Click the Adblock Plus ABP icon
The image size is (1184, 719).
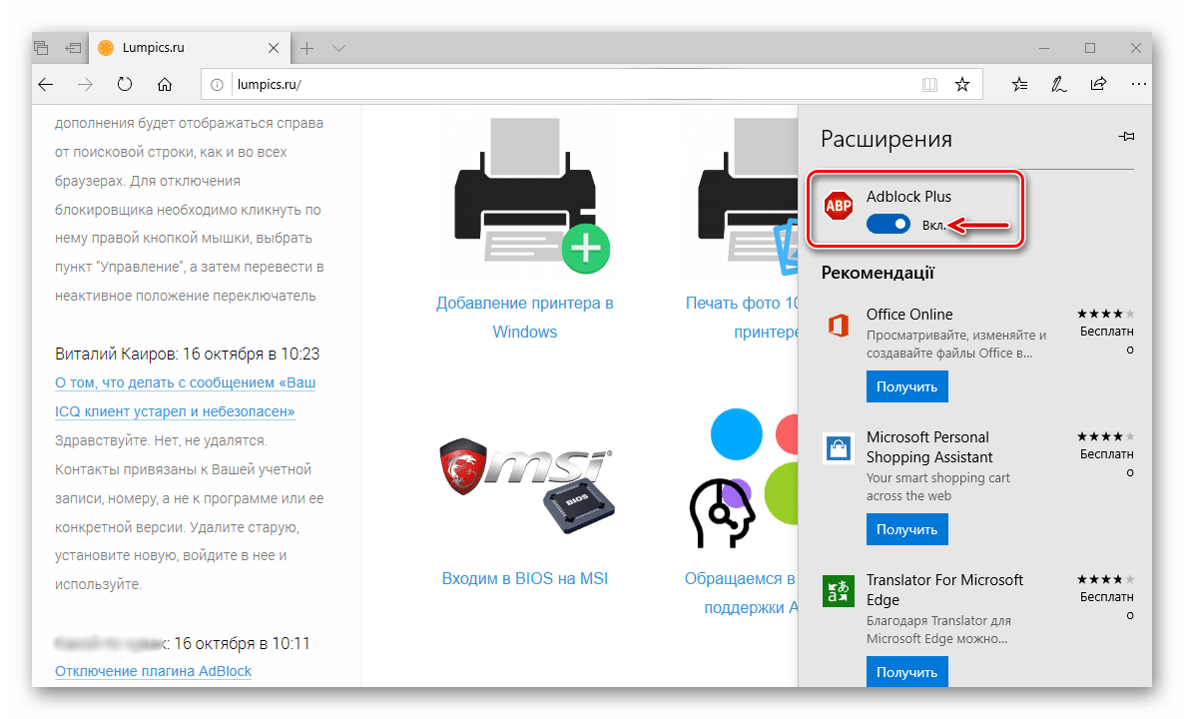(x=839, y=206)
